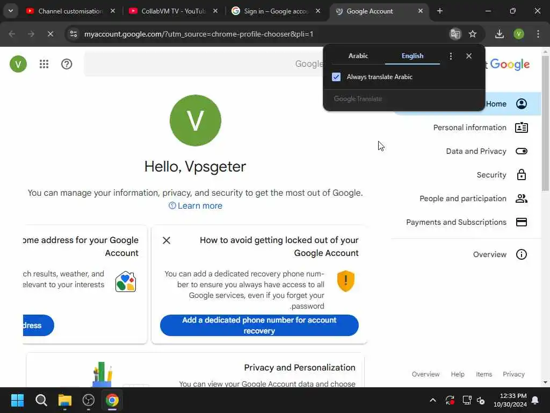Click the Google Translate icon in address bar

click(x=455, y=34)
